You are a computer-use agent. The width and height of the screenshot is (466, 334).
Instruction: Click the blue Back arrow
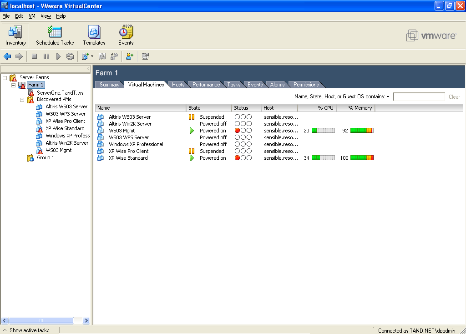click(7, 56)
